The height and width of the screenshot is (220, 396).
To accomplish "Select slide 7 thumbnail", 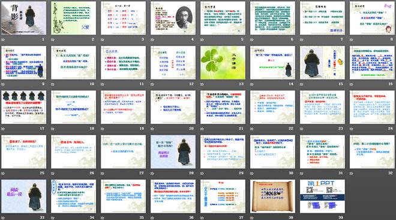I will pos(322,18).
